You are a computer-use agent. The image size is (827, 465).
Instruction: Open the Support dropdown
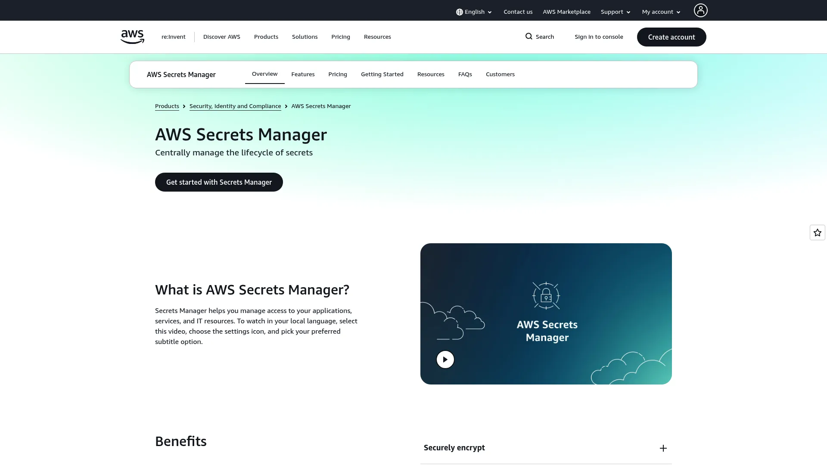pos(616,12)
